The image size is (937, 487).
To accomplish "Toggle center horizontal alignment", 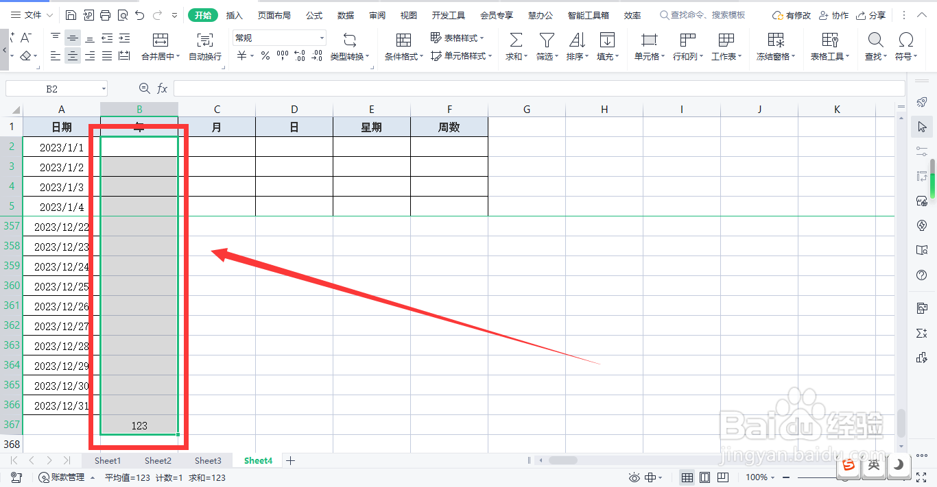I will point(73,56).
